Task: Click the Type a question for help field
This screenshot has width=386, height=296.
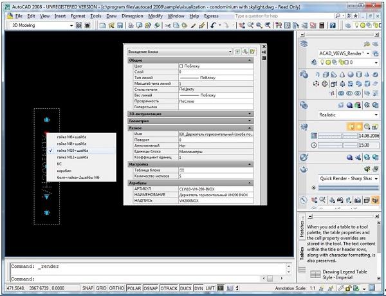Action: [283, 16]
